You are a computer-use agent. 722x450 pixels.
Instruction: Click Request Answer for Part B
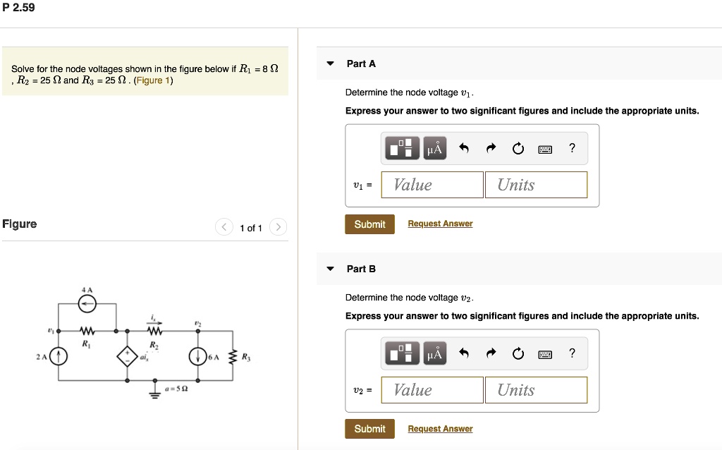tap(440, 428)
